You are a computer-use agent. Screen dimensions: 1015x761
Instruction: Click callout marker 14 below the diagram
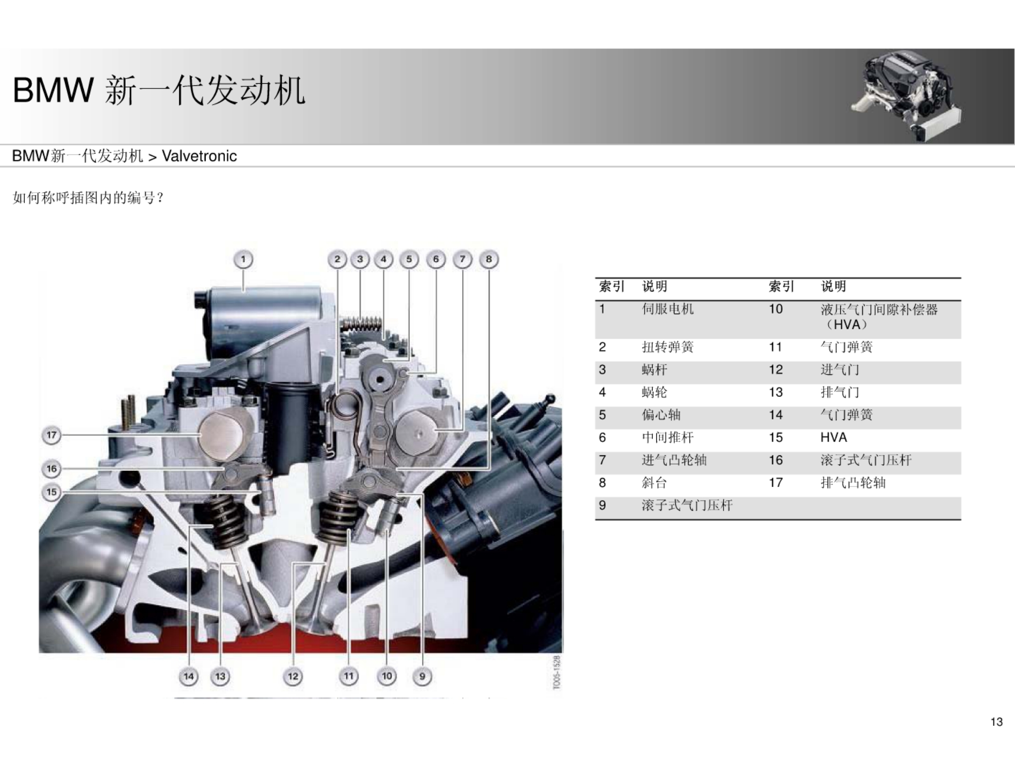pos(189,676)
